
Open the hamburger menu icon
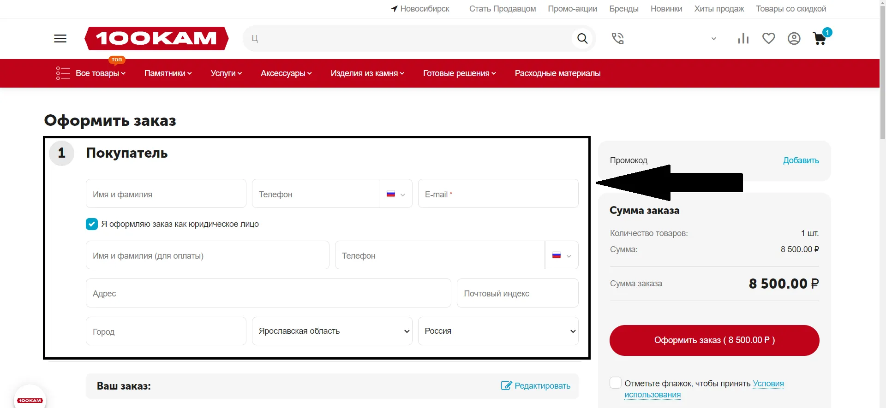[x=60, y=39]
